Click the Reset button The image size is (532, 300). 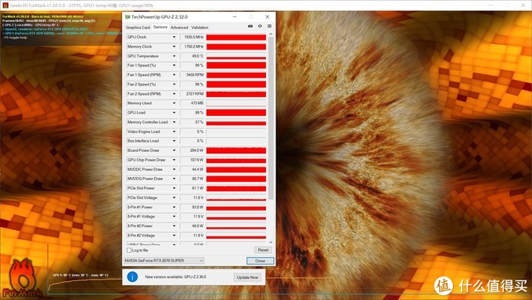pos(264,250)
